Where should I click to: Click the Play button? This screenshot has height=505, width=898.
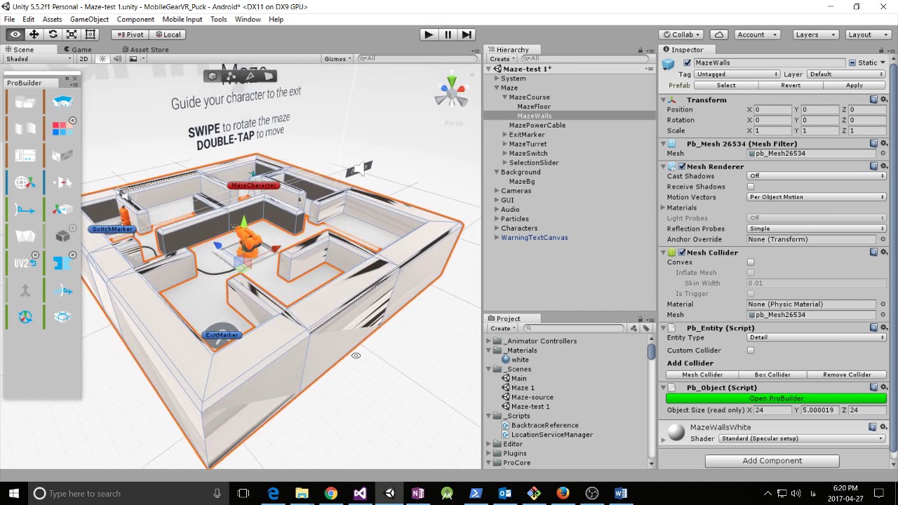(429, 34)
